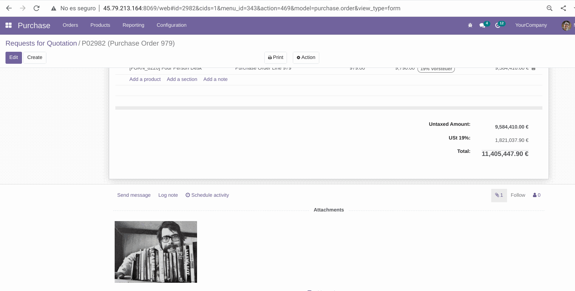575x291 pixels.
Task: Click the Edit button
Action: 14,58
